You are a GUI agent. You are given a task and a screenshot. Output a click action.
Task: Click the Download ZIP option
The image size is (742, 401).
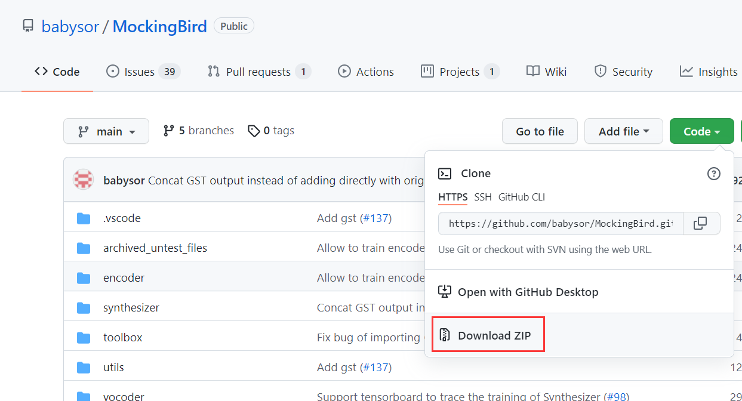click(488, 334)
